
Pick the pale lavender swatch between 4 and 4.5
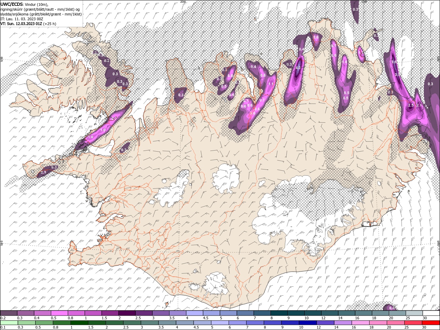[195, 313]
